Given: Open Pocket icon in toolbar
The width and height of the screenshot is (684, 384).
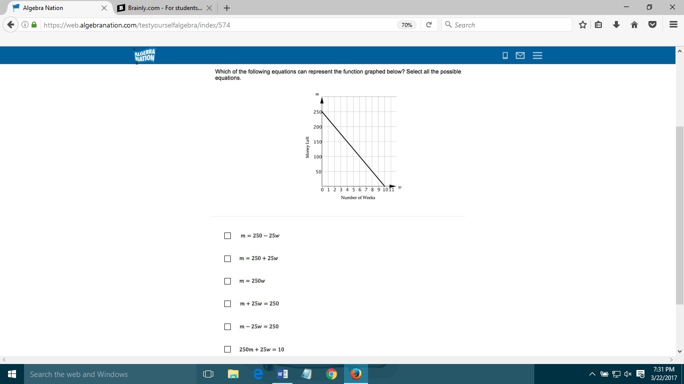Looking at the screenshot, I should [652, 24].
